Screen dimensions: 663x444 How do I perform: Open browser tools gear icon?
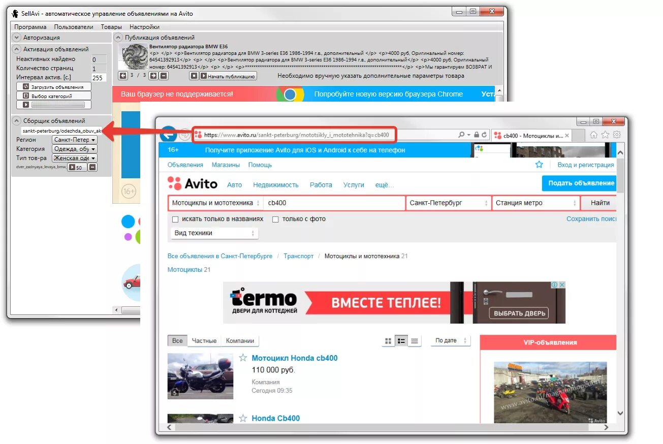pyautogui.click(x=617, y=135)
